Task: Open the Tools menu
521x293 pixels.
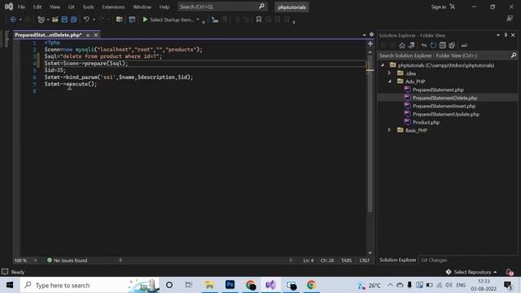Action: [88, 7]
